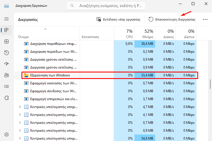Open the Details list sidebar icon
The width and height of the screenshot is (212, 141).
click(7, 86)
